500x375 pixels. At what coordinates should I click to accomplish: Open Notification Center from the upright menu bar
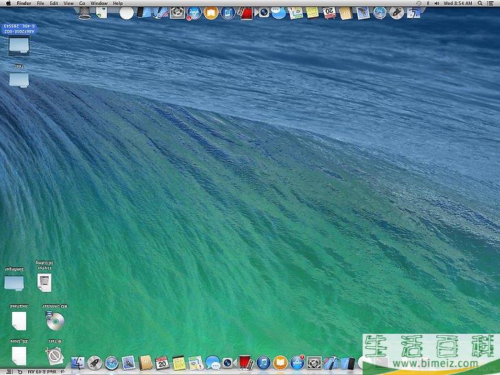[490, 3]
